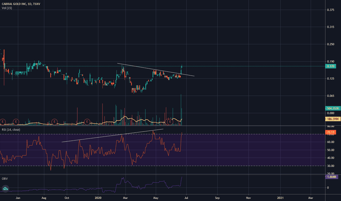Select the descending white trendline on price chart
This screenshot has height=201, width=341.
(156, 70)
